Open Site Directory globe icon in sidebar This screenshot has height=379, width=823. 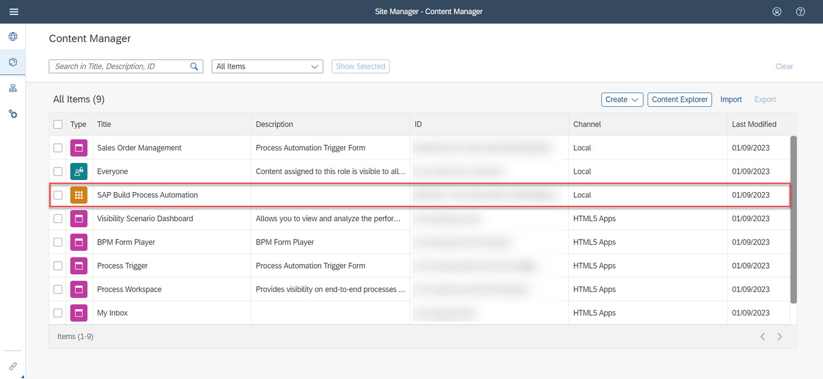tap(13, 37)
